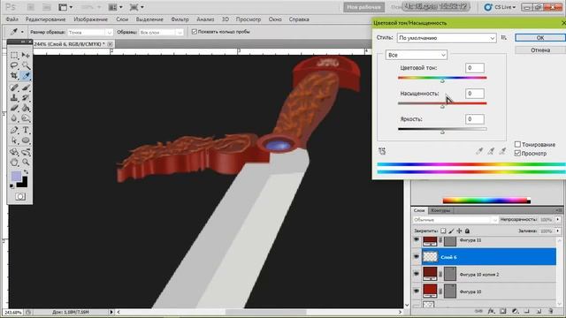The image size is (566, 318).
Task: Hide the Фигура 10 копия 2 layer
Action: (x=417, y=274)
